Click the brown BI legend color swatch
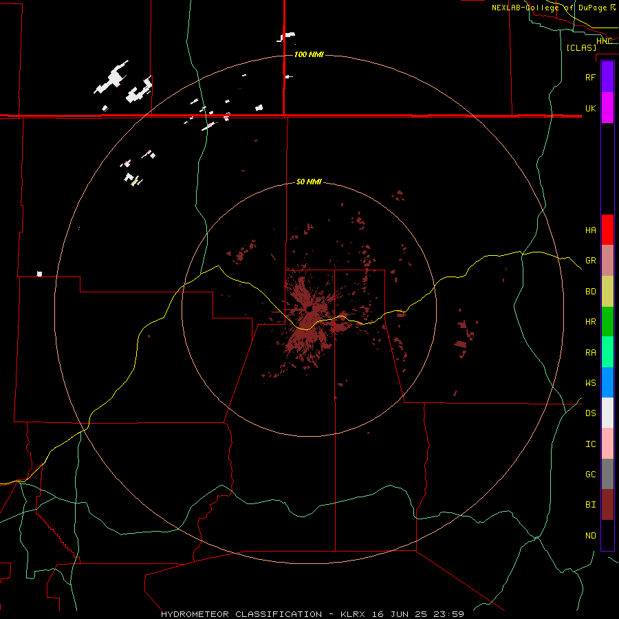The image size is (619, 619). [x=607, y=505]
